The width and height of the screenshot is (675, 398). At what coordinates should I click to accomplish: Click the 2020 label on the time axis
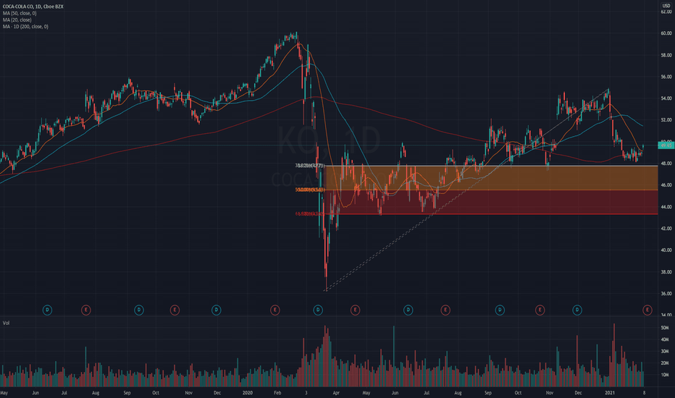pyautogui.click(x=248, y=393)
